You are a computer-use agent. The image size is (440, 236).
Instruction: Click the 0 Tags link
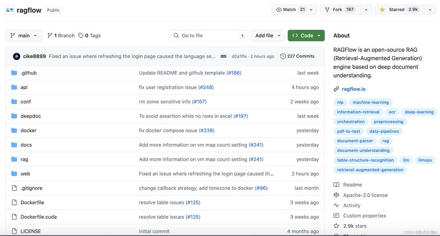click(x=90, y=35)
